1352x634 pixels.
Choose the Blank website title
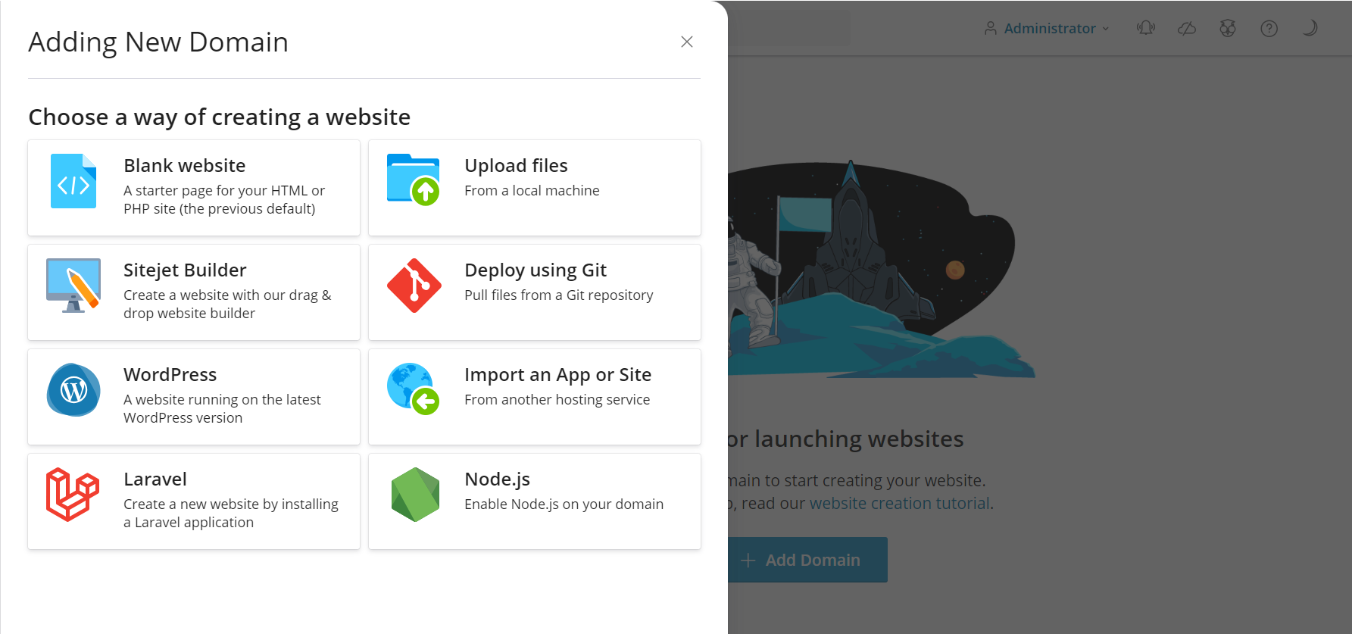click(x=185, y=165)
